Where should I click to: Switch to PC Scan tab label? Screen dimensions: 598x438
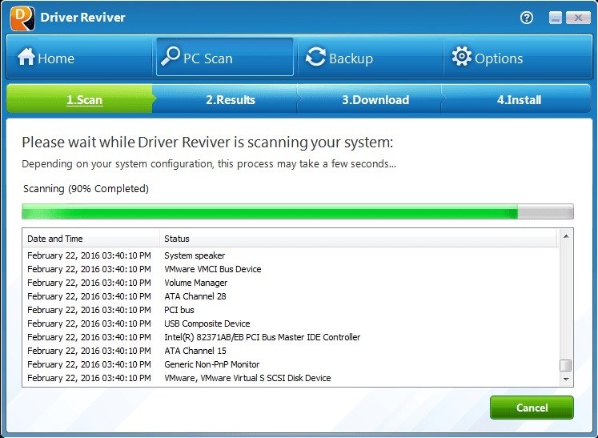(208, 58)
